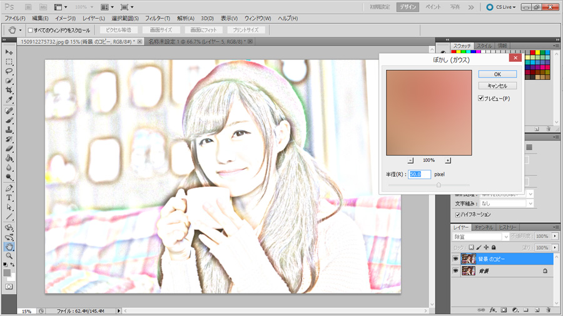Image resolution: width=563 pixels, height=316 pixels.
Task: Select the Type (T) tool
Action: pos(9,198)
